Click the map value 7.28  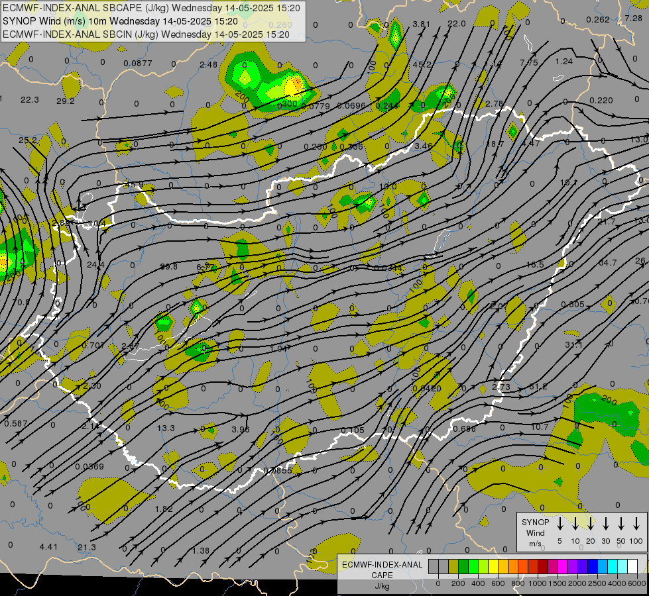coord(633,18)
